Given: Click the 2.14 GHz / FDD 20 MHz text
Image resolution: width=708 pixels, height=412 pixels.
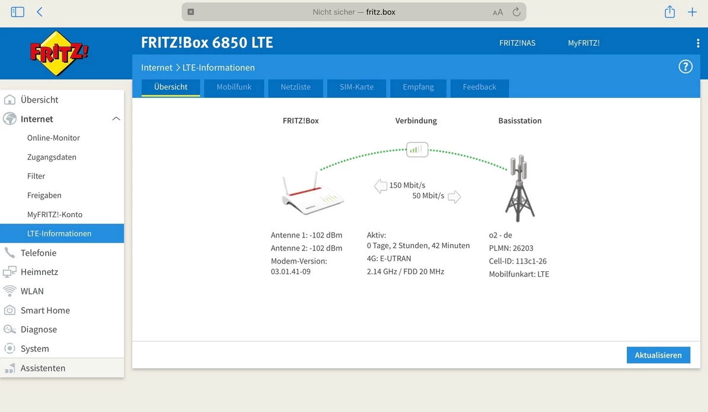Looking at the screenshot, I should (406, 272).
